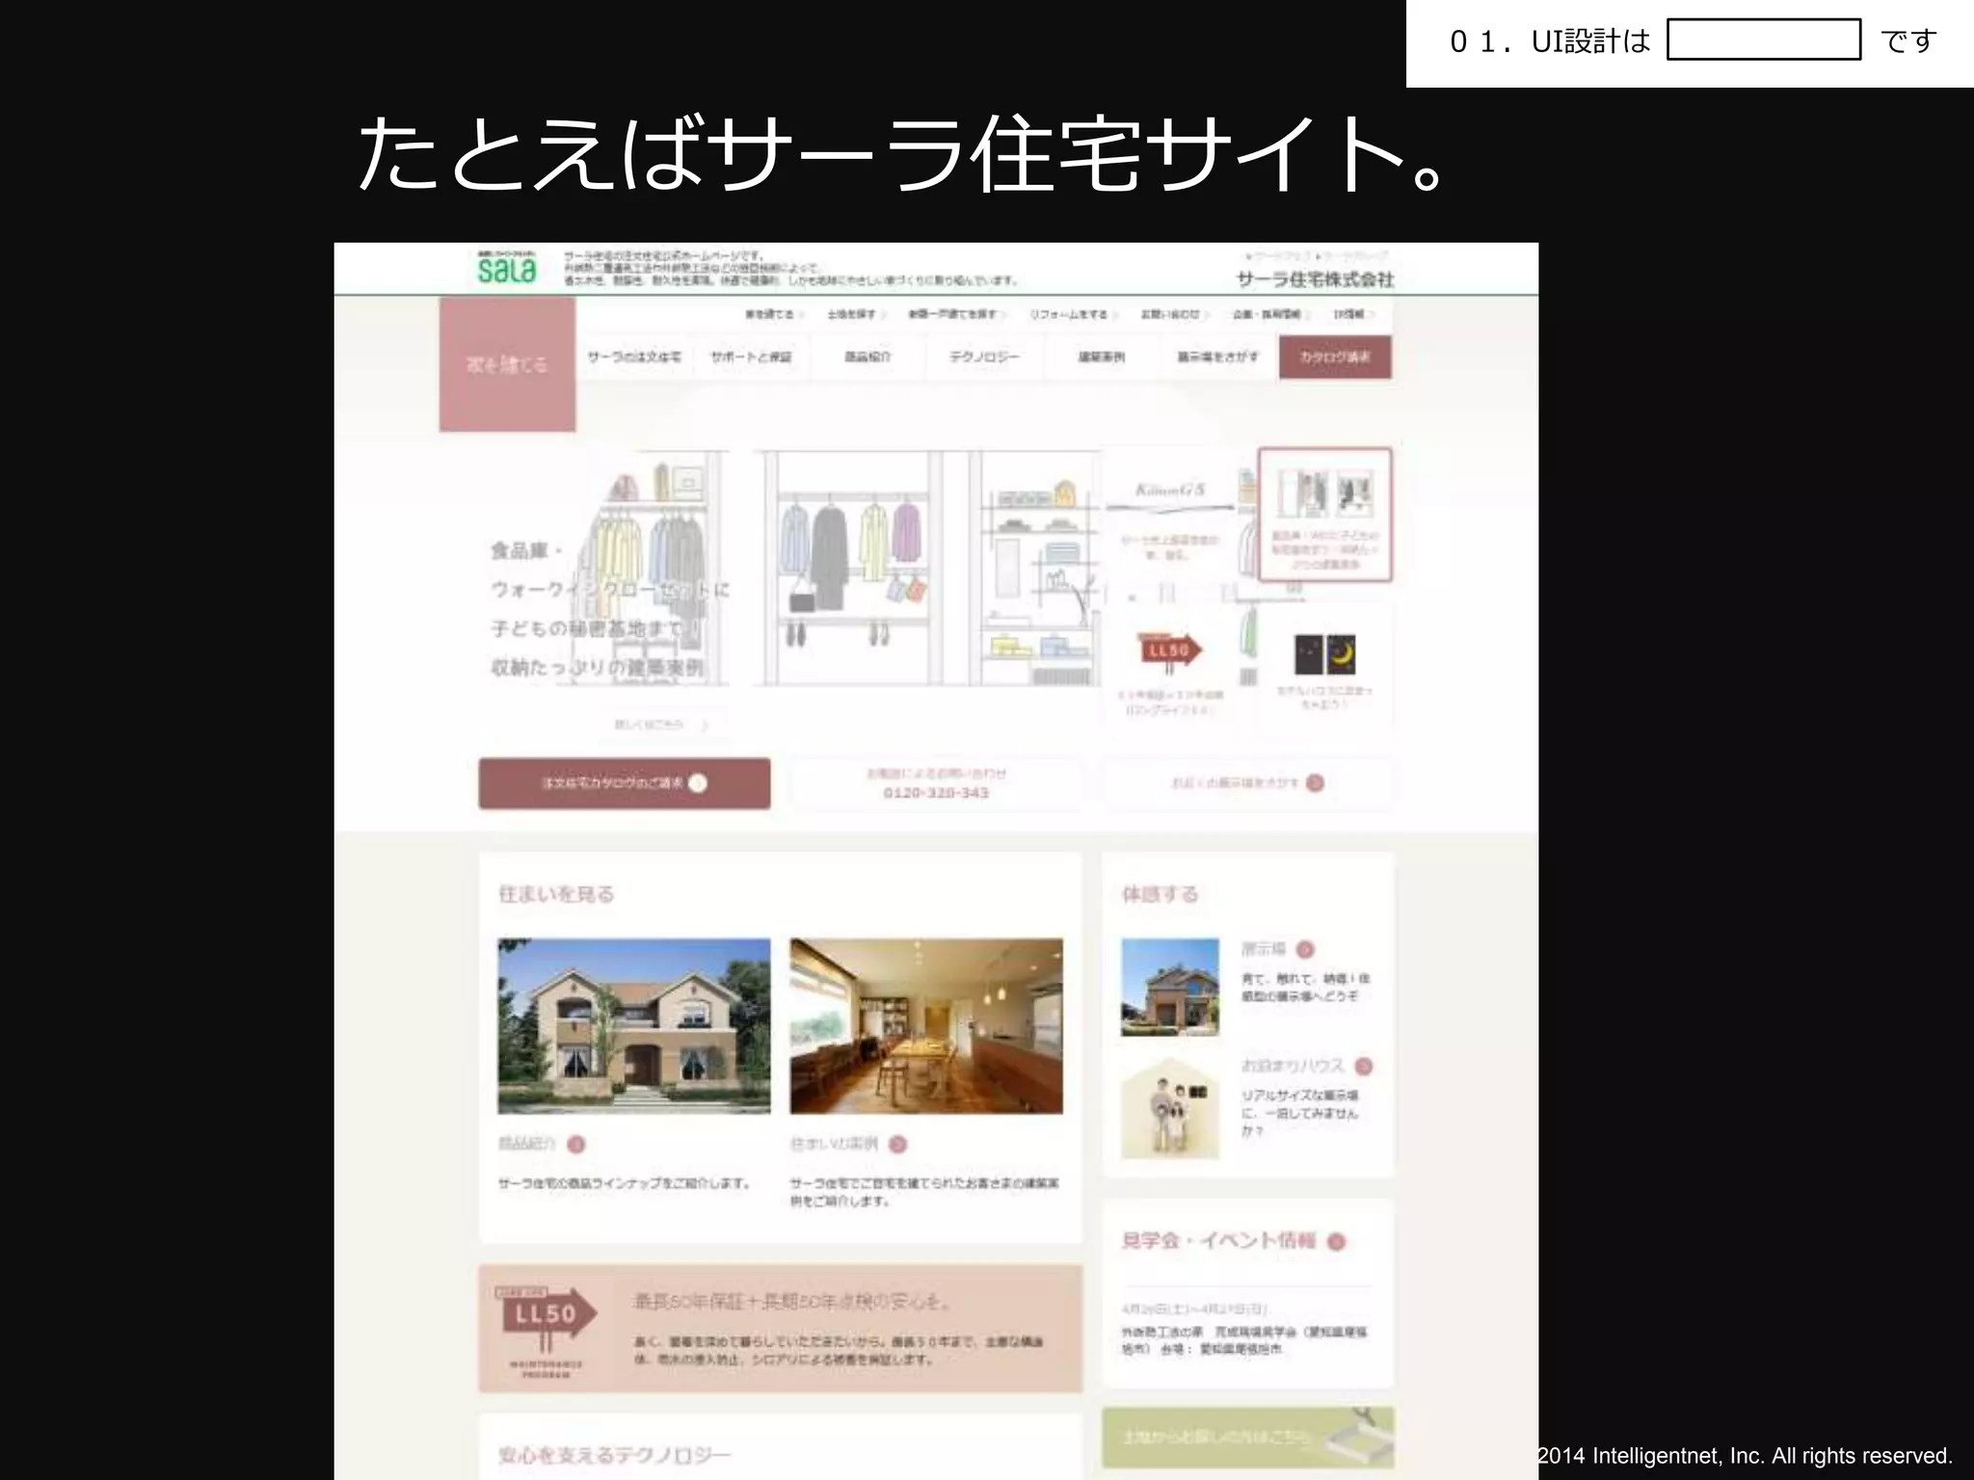The image size is (1974, 1480).
Task: Click the red circle icon on 展示場をさがす button
Action: (x=1315, y=782)
